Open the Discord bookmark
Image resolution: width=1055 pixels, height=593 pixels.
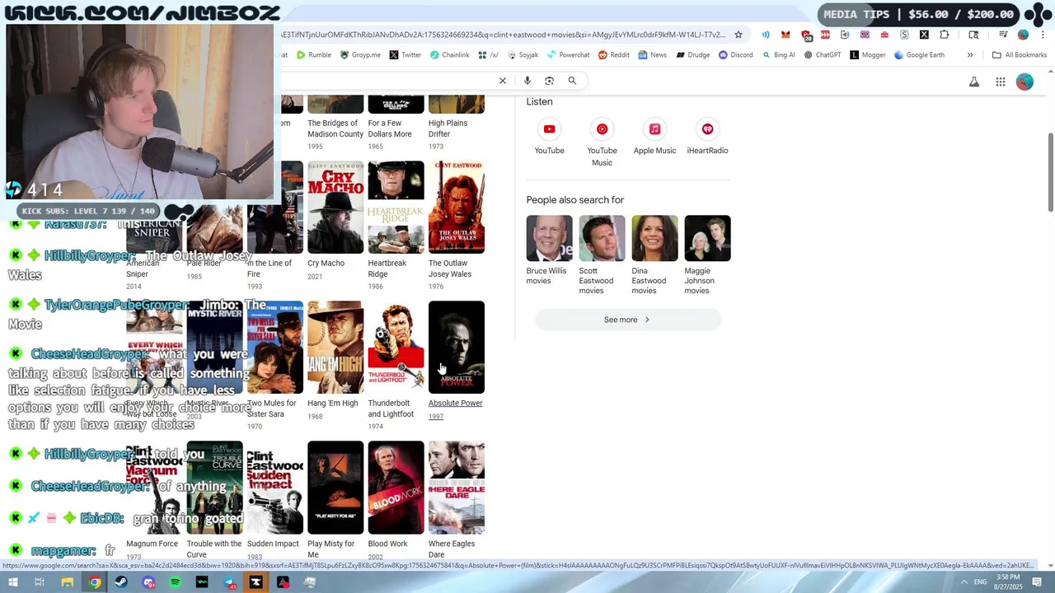pos(735,55)
